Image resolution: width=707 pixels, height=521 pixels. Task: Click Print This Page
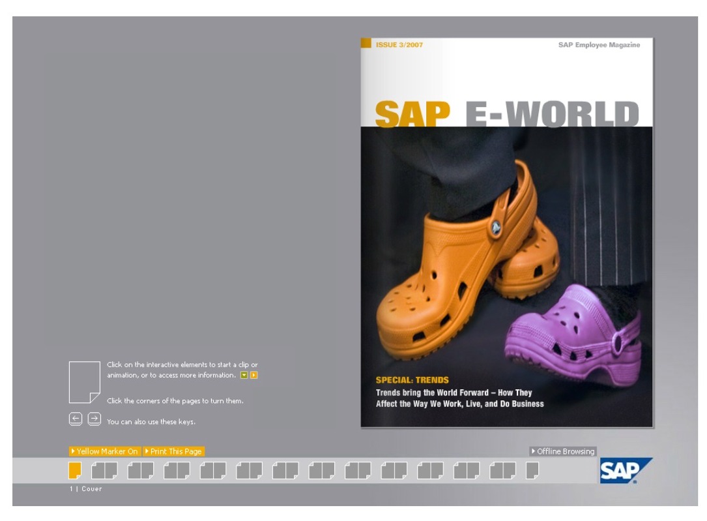173,451
